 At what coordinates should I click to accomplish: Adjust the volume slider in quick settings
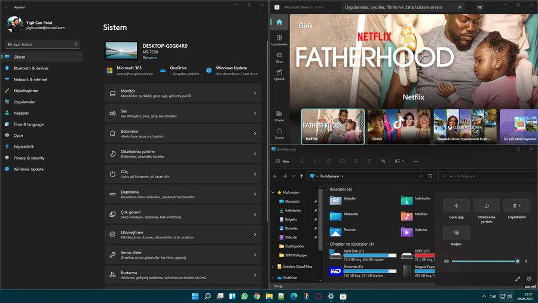(484, 261)
